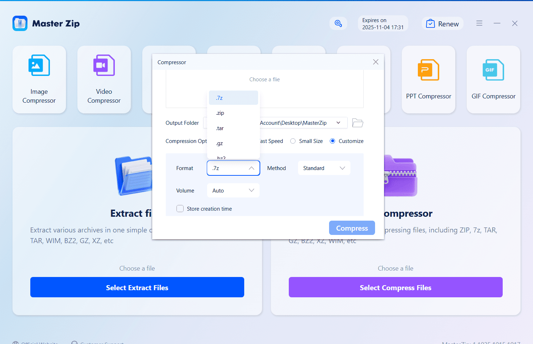
Task: Click the Compressor dialog title text
Action: tap(172, 62)
